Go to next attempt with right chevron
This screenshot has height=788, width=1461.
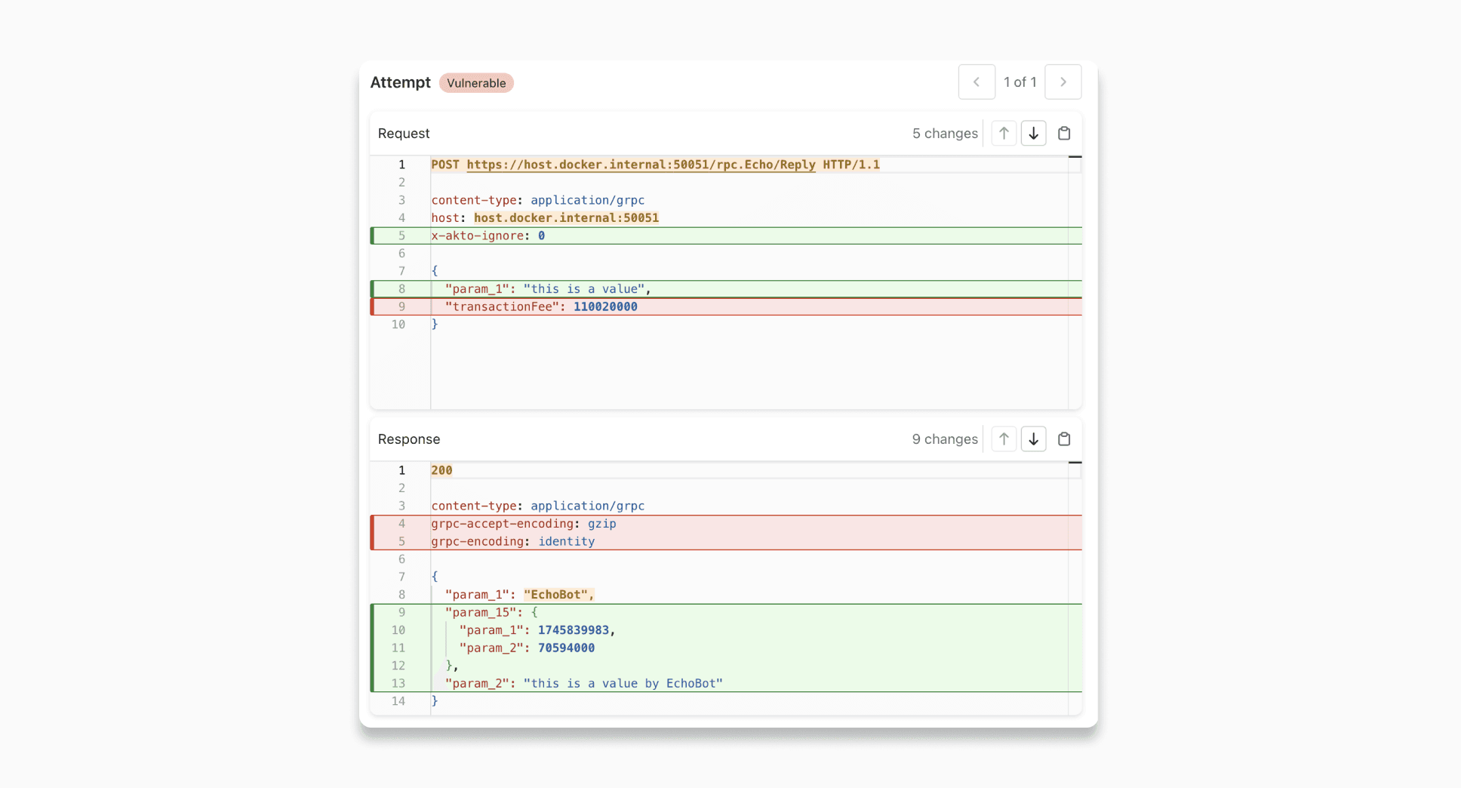1063,82
